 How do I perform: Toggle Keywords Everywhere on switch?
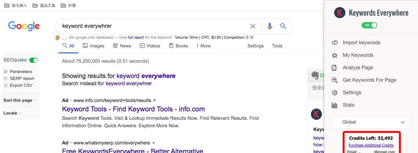(369, 25)
